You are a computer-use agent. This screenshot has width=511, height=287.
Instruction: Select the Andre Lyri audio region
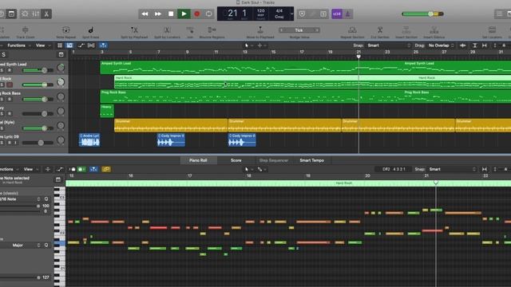(89, 140)
